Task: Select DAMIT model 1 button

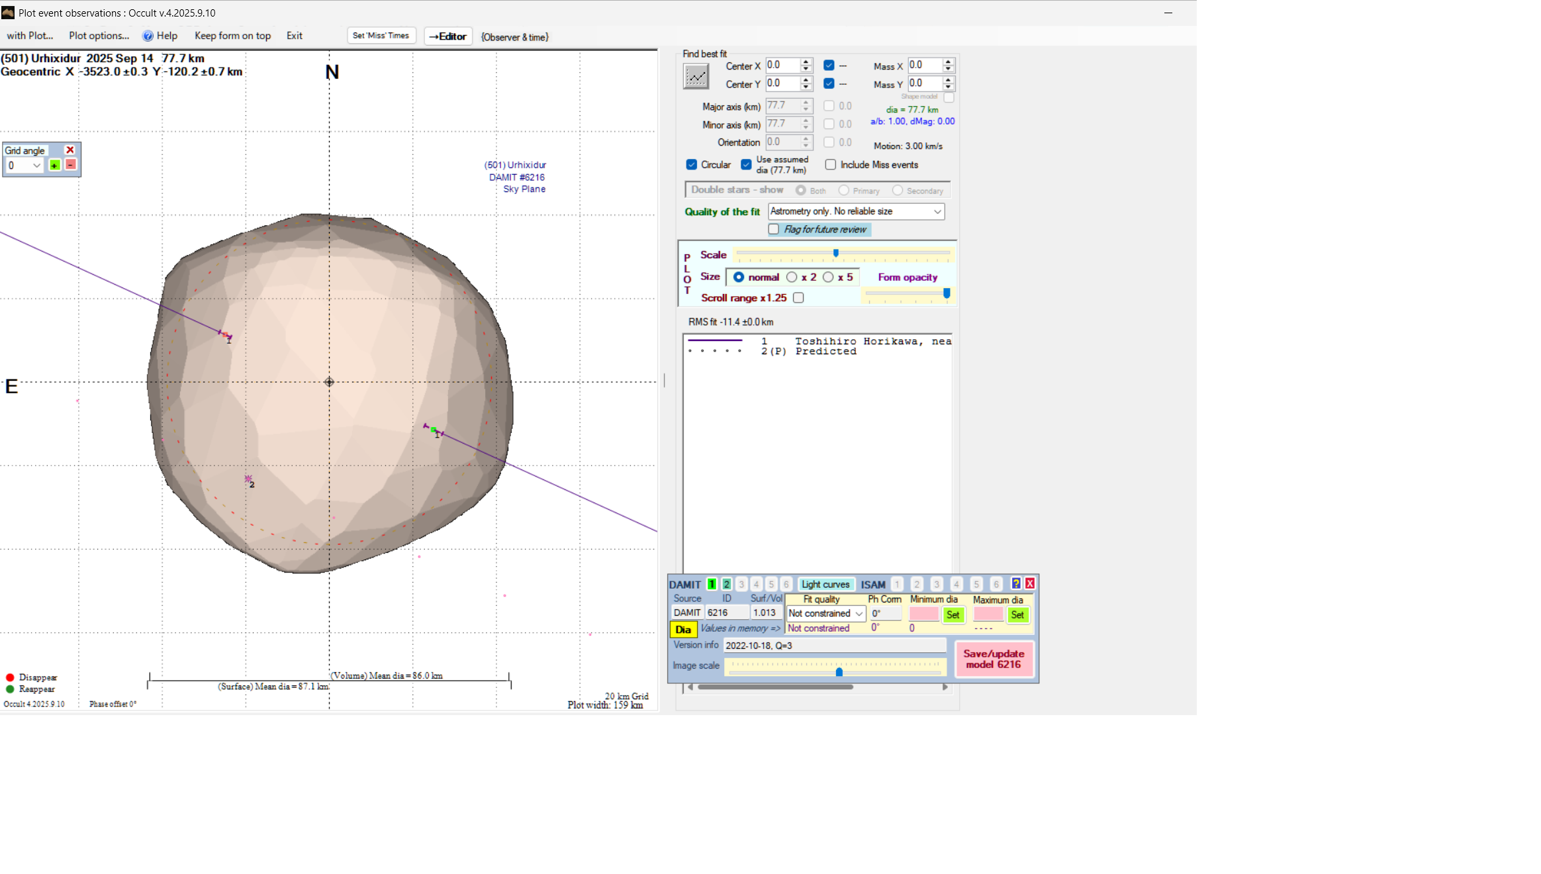Action: coord(712,584)
